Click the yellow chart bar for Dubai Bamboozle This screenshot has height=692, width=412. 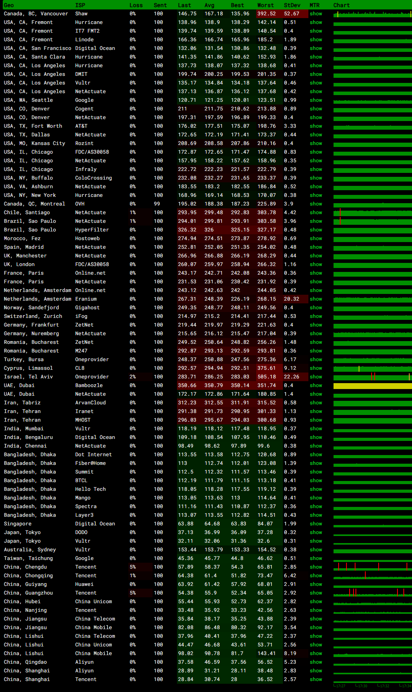[372, 386]
